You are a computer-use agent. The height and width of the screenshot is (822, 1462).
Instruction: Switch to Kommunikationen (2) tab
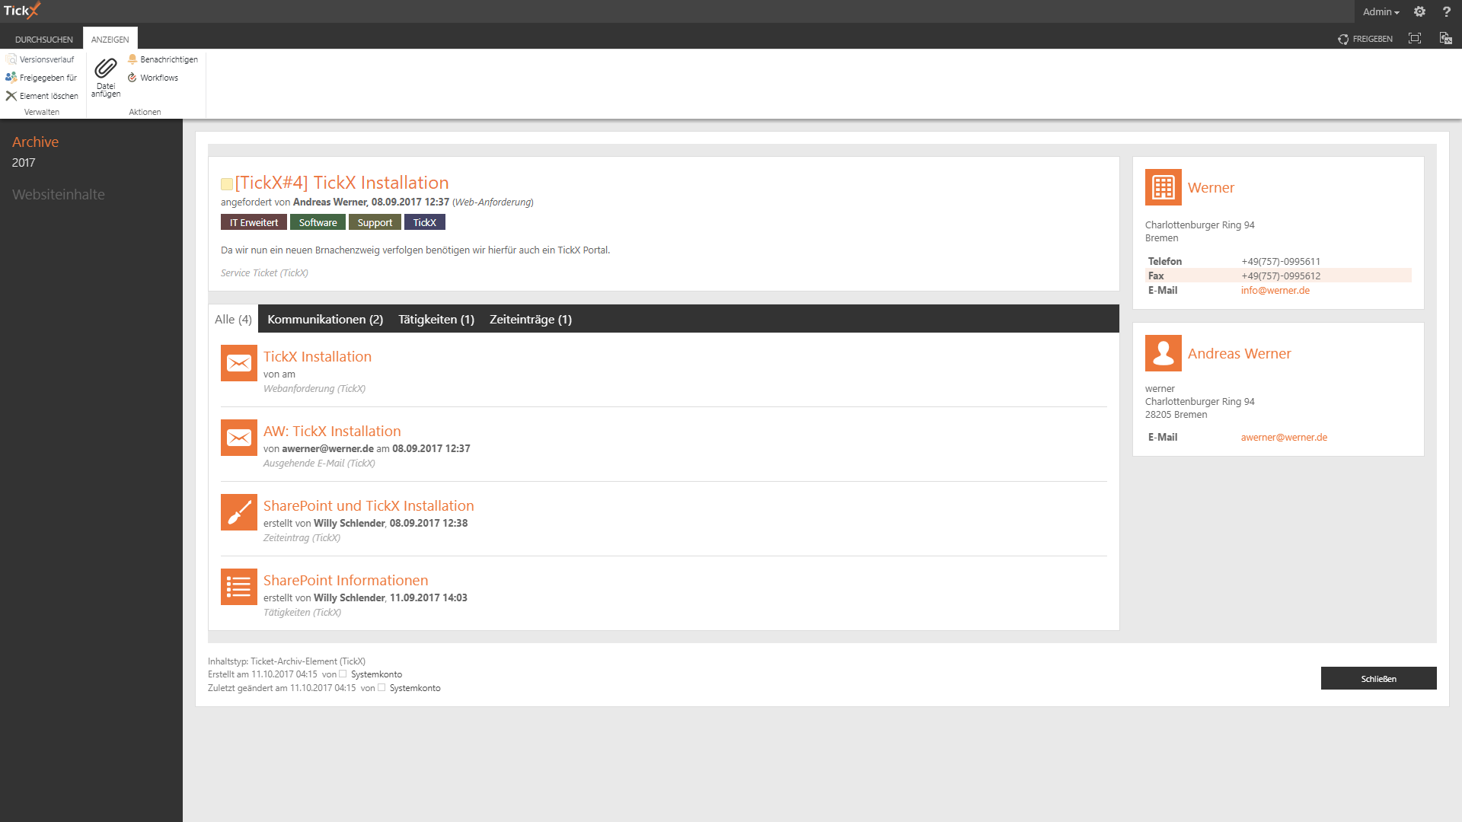click(325, 319)
